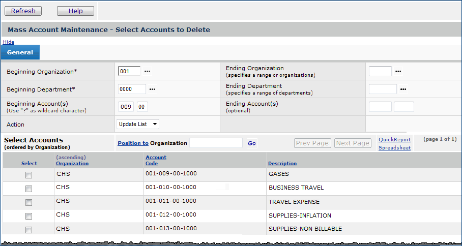
Task: Hide the criteria section via Hide link
Action: (8, 42)
